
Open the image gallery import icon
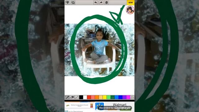coord(73,2)
